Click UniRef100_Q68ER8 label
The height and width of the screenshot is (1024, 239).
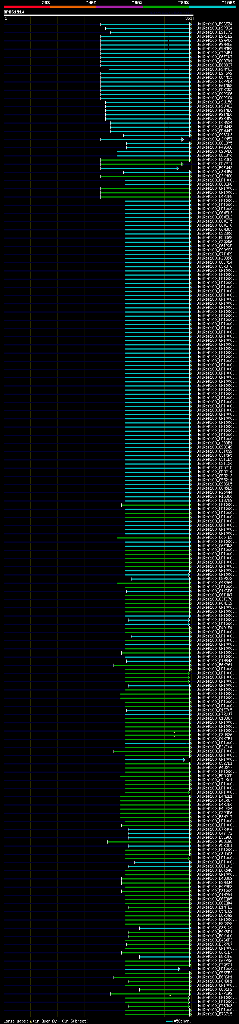pyautogui.click(x=214, y=184)
